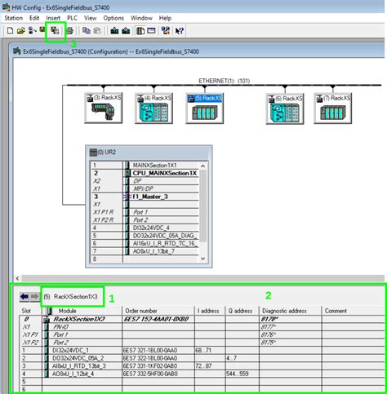
Task: Select the (4) RackXS device icon
Action: tap(153, 108)
